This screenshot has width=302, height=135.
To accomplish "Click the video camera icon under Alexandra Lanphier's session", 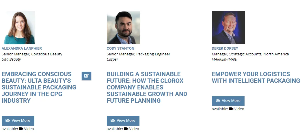I will 21,129.
